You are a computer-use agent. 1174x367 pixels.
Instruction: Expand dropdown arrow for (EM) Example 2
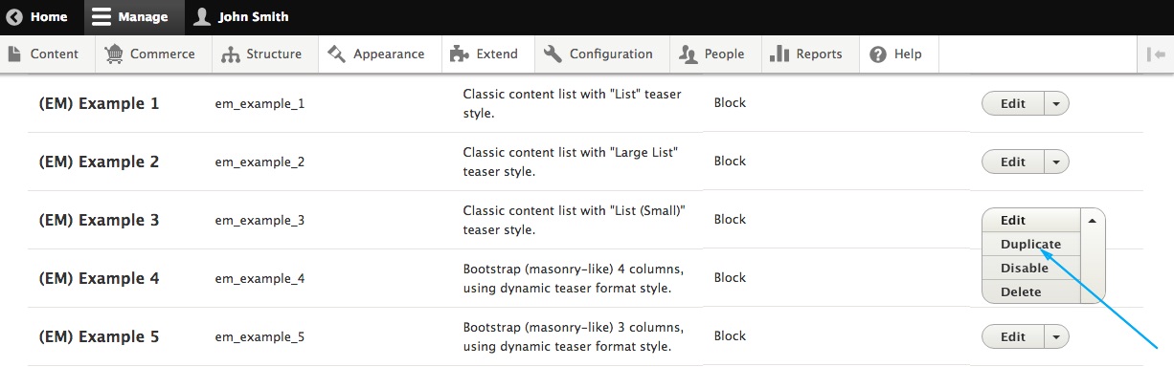(1056, 162)
